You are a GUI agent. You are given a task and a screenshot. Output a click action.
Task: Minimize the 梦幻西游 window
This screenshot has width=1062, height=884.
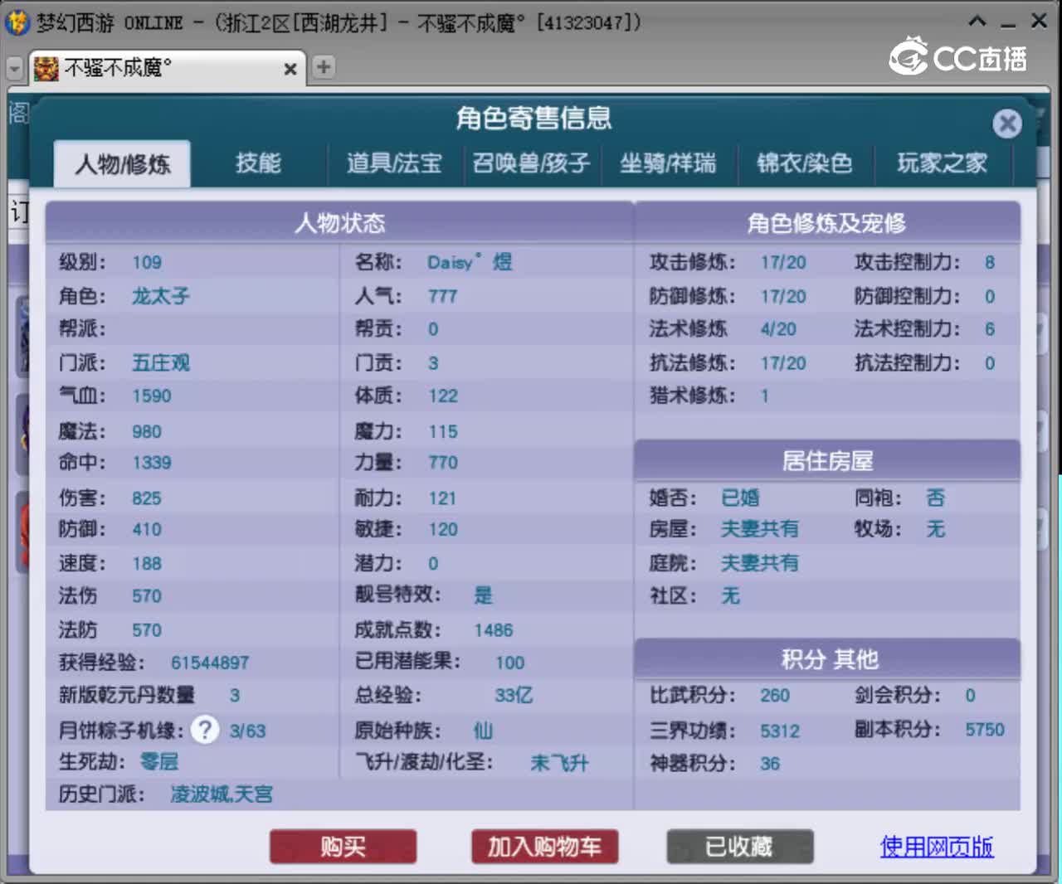(1008, 22)
